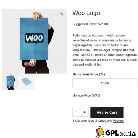138x138 pixels.
Task: Click the Suggested Price $25.00 text
Action: [x=90, y=24]
